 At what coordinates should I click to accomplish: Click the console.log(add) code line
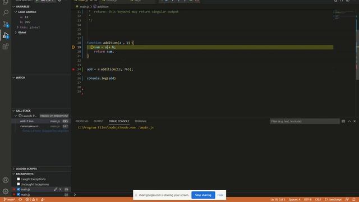101,78
